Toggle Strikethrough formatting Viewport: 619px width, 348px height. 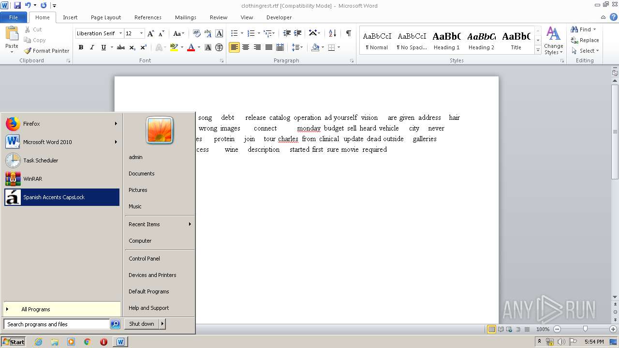(121, 47)
